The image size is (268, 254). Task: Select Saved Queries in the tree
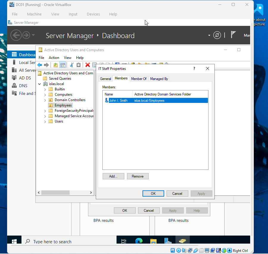pyautogui.click(x=60, y=79)
